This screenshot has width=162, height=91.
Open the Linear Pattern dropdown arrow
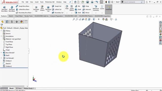[x=72, y=13]
